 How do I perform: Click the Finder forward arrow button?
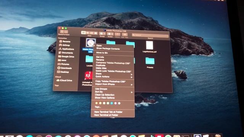coord(66,32)
